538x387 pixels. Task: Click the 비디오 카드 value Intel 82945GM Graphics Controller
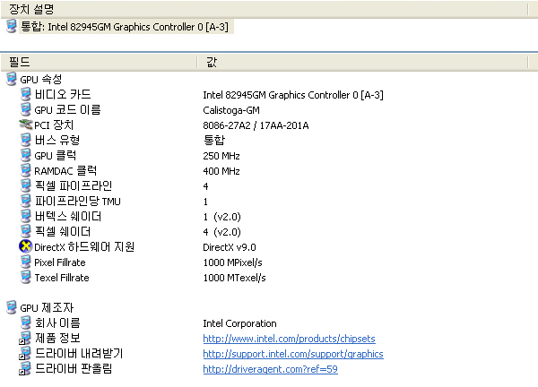[293, 95]
